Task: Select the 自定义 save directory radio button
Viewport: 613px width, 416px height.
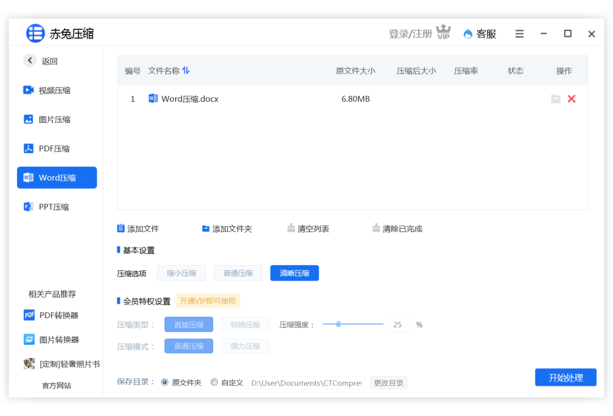Action: coord(214,383)
